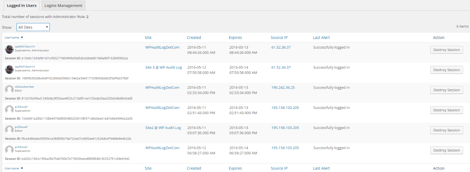470x172 pixels.
Task: Click the Last Alert column header
Action: click(321, 38)
